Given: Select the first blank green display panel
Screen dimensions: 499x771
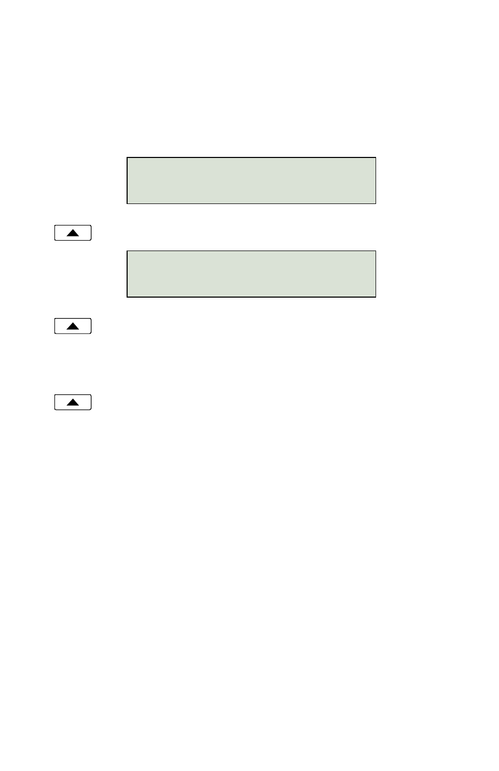Looking at the screenshot, I should tap(251, 180).
